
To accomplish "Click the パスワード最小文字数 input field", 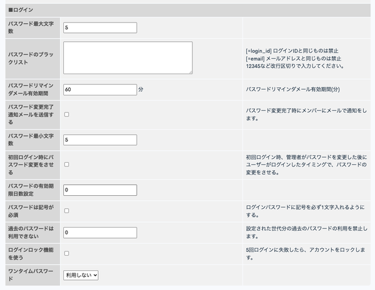I will [x=100, y=140].
